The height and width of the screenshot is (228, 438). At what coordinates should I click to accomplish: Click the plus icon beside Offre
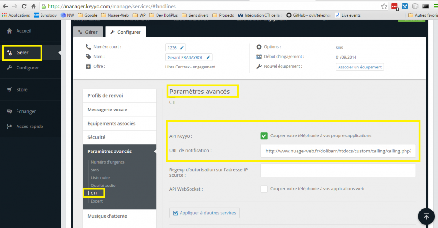[x=88, y=66]
